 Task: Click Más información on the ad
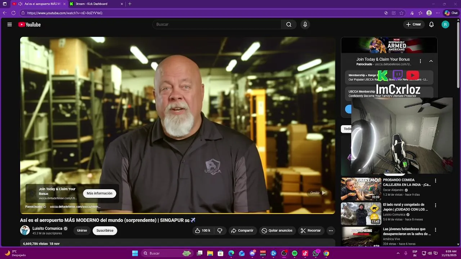[99, 194]
